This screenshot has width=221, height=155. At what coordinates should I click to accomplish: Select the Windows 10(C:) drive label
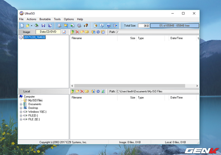(37, 112)
